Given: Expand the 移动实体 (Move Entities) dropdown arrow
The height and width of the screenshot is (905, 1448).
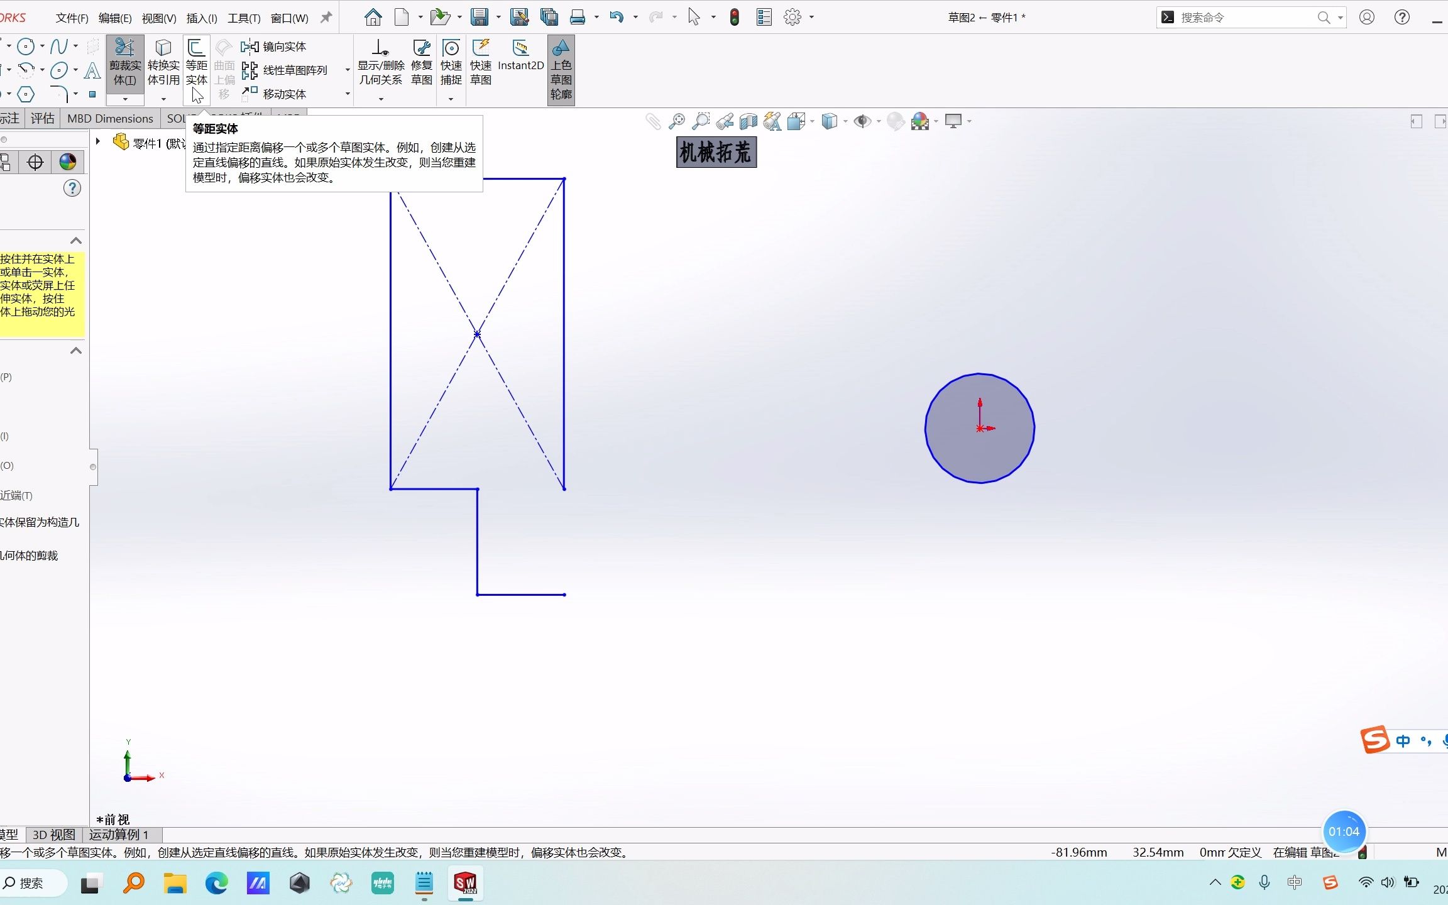Looking at the screenshot, I should (347, 94).
